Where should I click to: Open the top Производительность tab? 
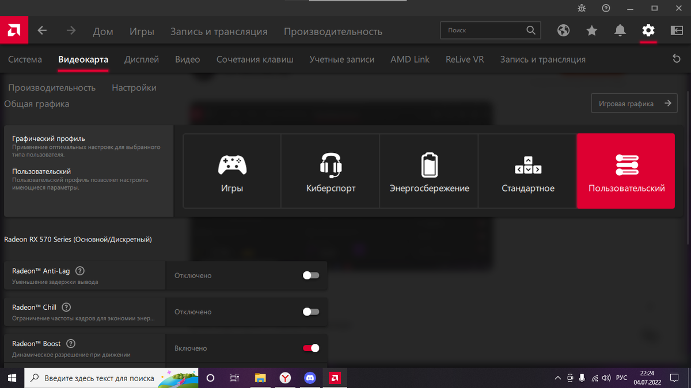[x=333, y=32]
